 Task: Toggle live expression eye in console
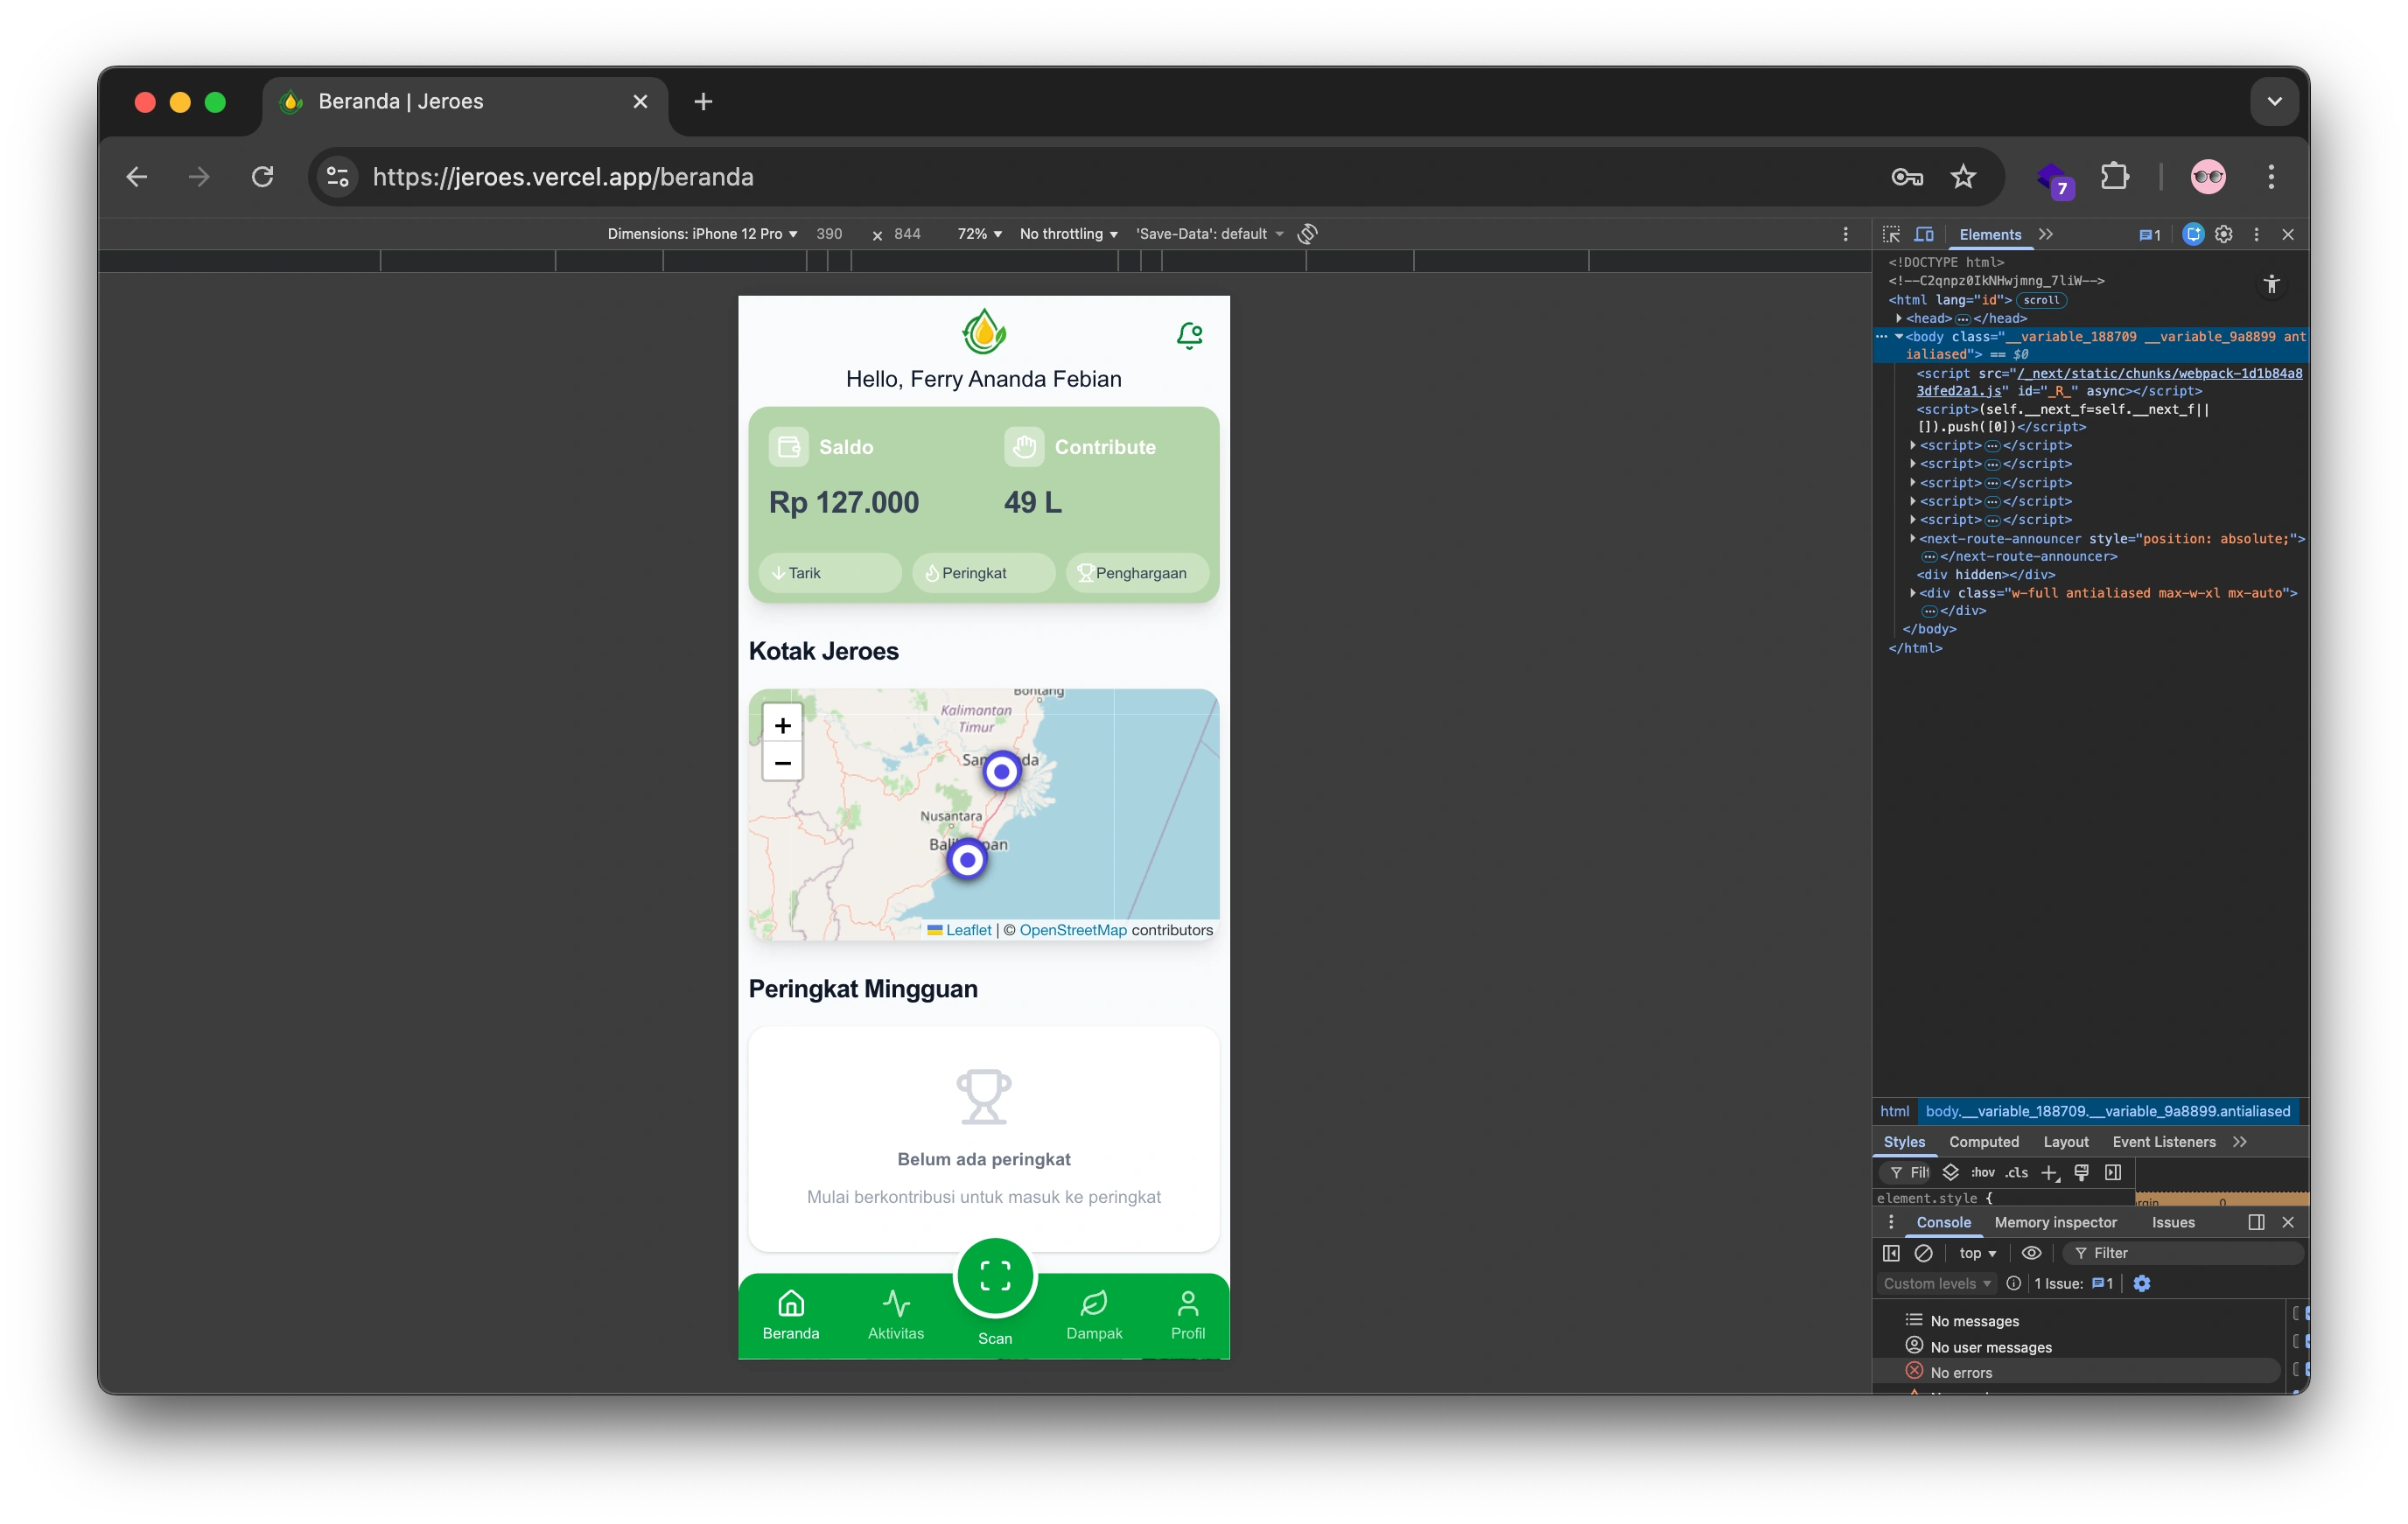2030,1253
